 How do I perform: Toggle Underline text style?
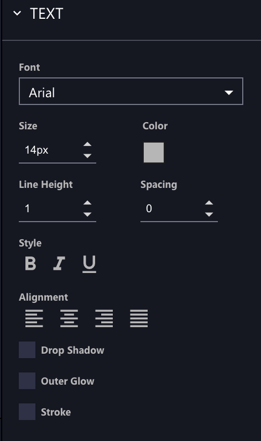[89, 264]
